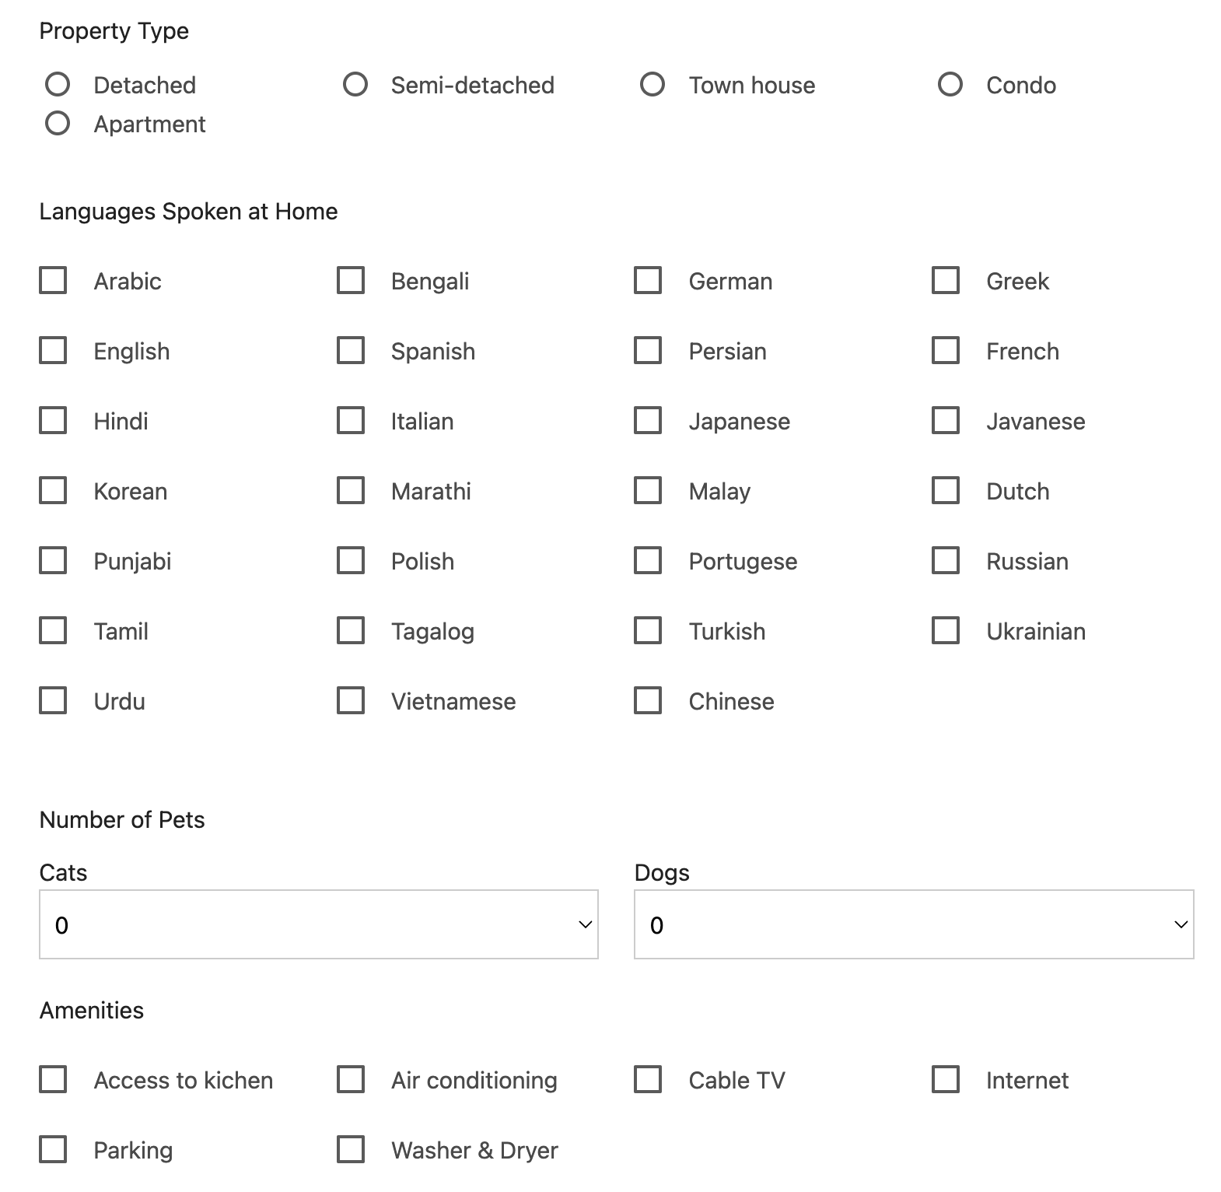1221x1192 pixels.
Task: Enable the Spanish language checkbox
Action: pos(351,350)
